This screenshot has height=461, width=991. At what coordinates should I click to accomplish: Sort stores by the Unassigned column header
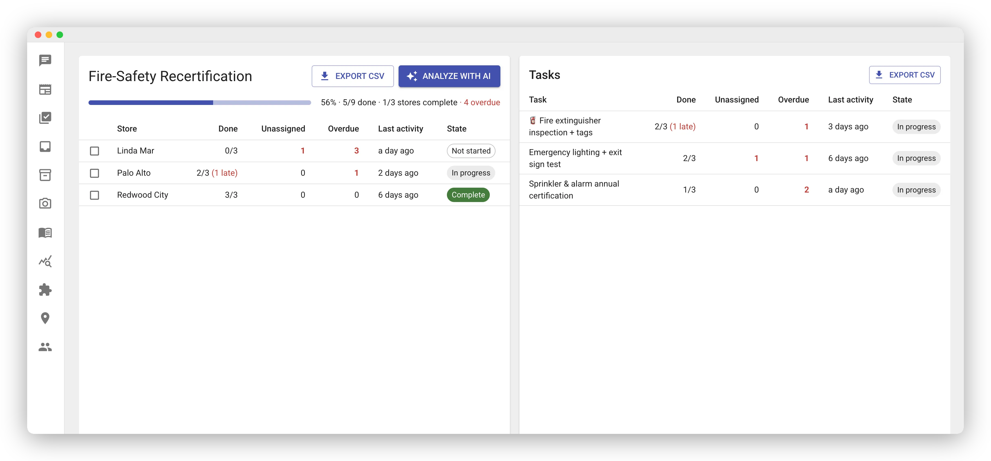[283, 129]
